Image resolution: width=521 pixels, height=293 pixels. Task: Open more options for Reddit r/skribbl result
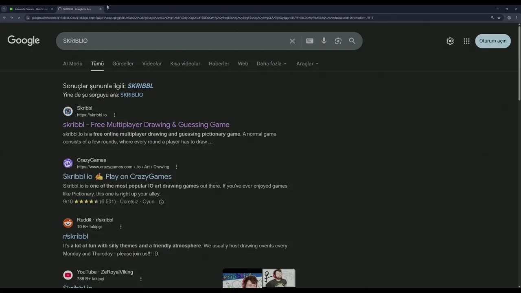[x=120, y=227]
